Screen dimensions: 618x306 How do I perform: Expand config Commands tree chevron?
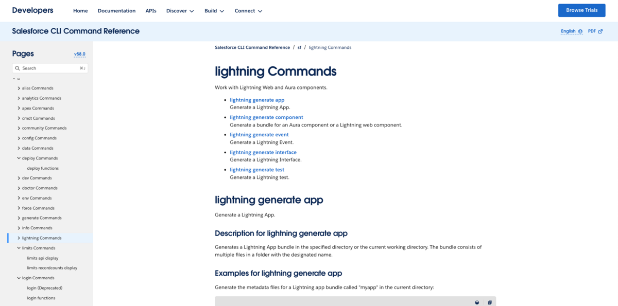19,138
